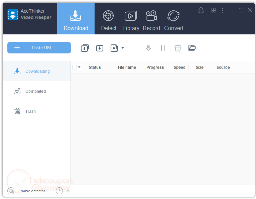Screen dimensions: 256x199
Task: Tick the select-all checkbox in table header
Action: tap(75, 67)
